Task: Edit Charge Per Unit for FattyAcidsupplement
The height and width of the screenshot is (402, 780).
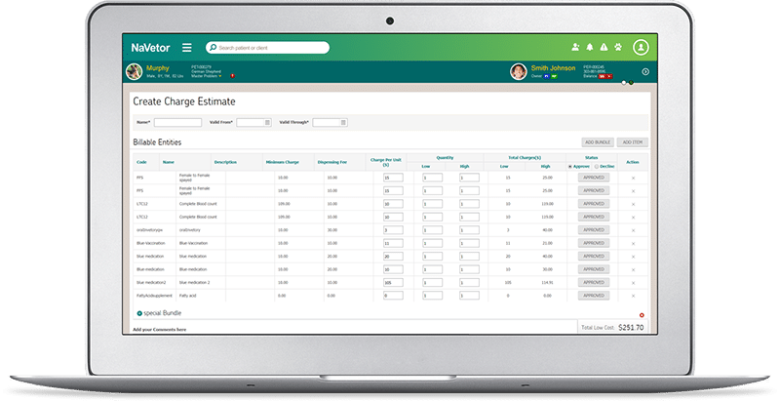Action: [x=393, y=296]
